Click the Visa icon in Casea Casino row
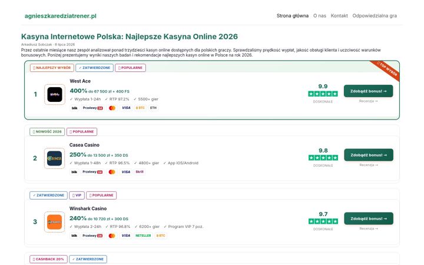The width and height of the screenshot is (424, 265). (126, 172)
